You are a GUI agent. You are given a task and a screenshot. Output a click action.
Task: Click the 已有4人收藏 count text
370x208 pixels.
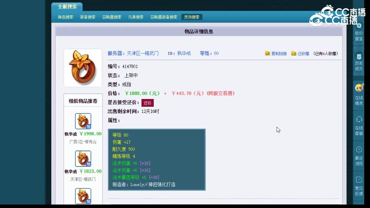point(326,54)
